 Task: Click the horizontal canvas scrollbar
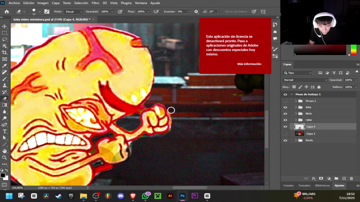click(x=190, y=188)
